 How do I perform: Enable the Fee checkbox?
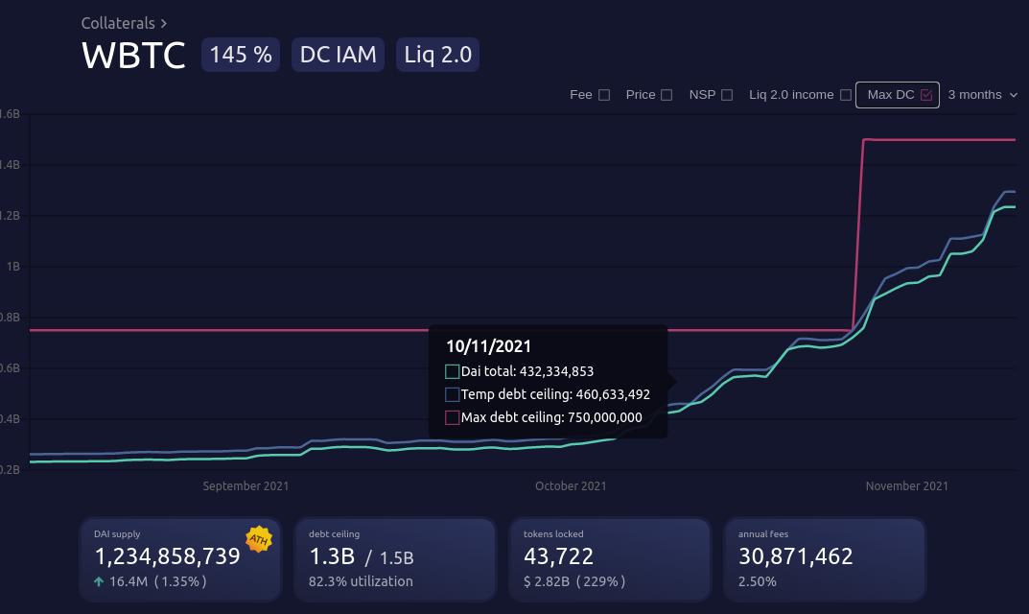pyautogui.click(x=604, y=95)
